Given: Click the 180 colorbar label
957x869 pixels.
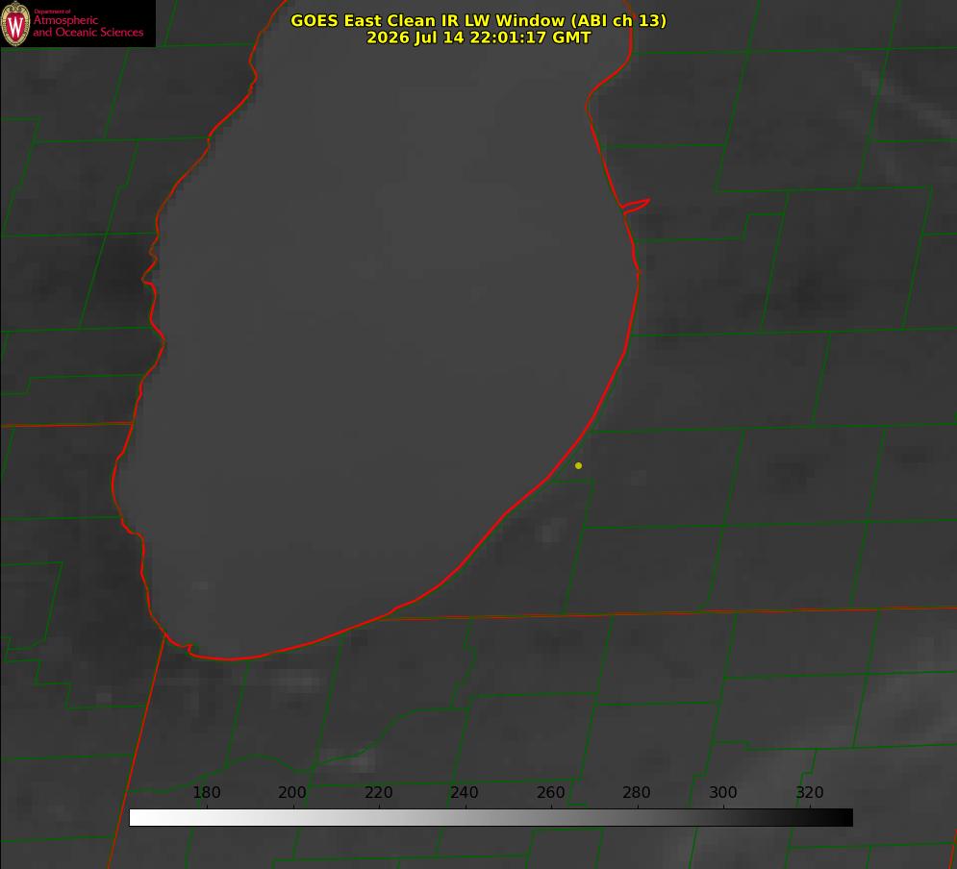Looking at the screenshot, I should 206,792.
